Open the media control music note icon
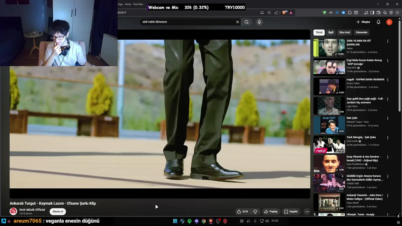The height and width of the screenshot is (226, 402). pyautogui.click(x=366, y=13)
